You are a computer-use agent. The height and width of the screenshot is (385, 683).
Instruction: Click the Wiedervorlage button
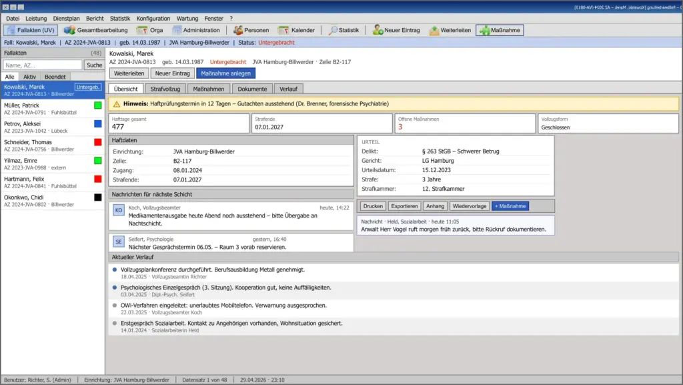tap(469, 206)
